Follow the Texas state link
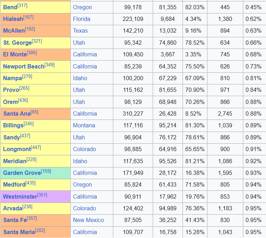The height and width of the screenshot is (238, 266). pyautogui.click(x=80, y=31)
